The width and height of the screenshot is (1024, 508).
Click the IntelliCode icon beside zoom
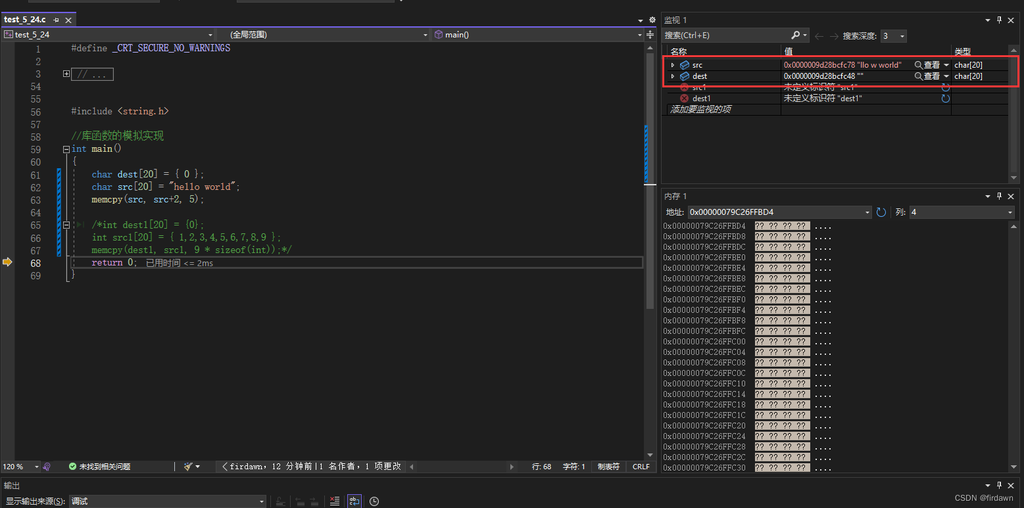[x=47, y=467]
